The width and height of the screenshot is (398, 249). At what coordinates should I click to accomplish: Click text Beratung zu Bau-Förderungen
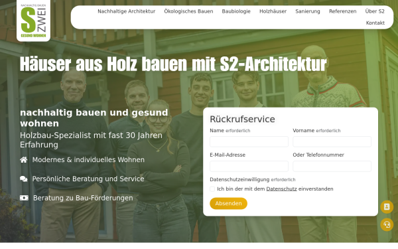83,198
